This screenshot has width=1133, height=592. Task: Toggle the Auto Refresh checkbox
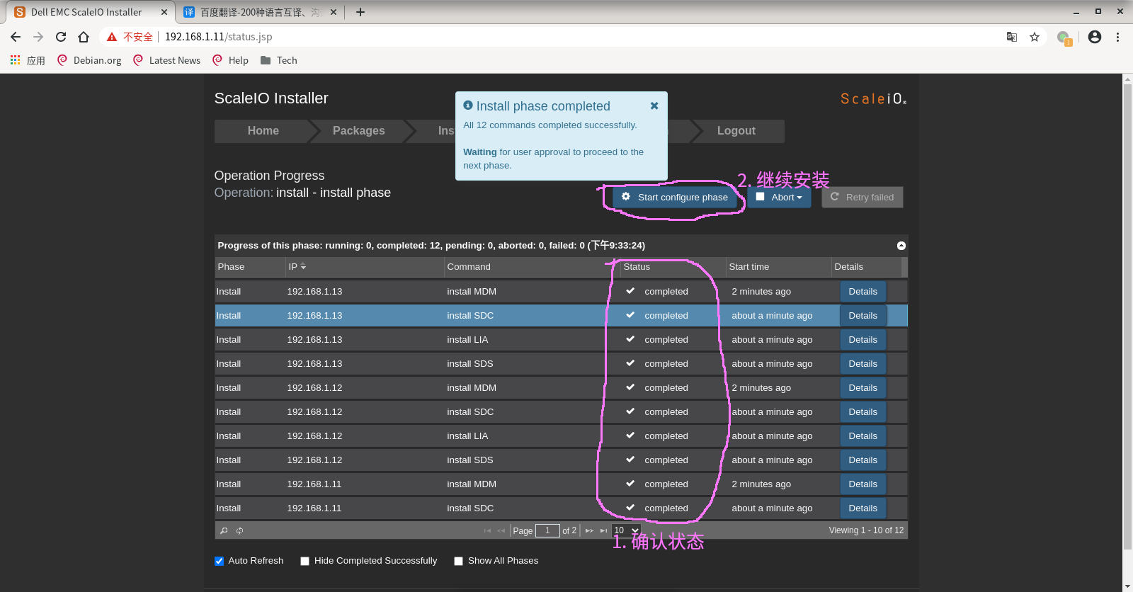tap(219, 561)
